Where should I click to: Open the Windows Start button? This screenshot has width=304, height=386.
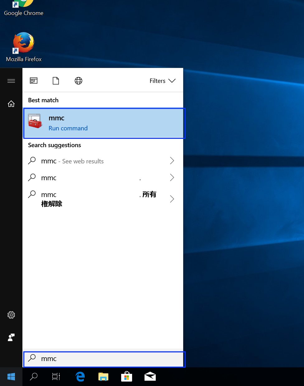tap(11, 377)
